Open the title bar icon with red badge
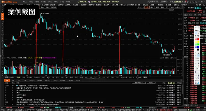206x111 pixels. coord(185,2)
